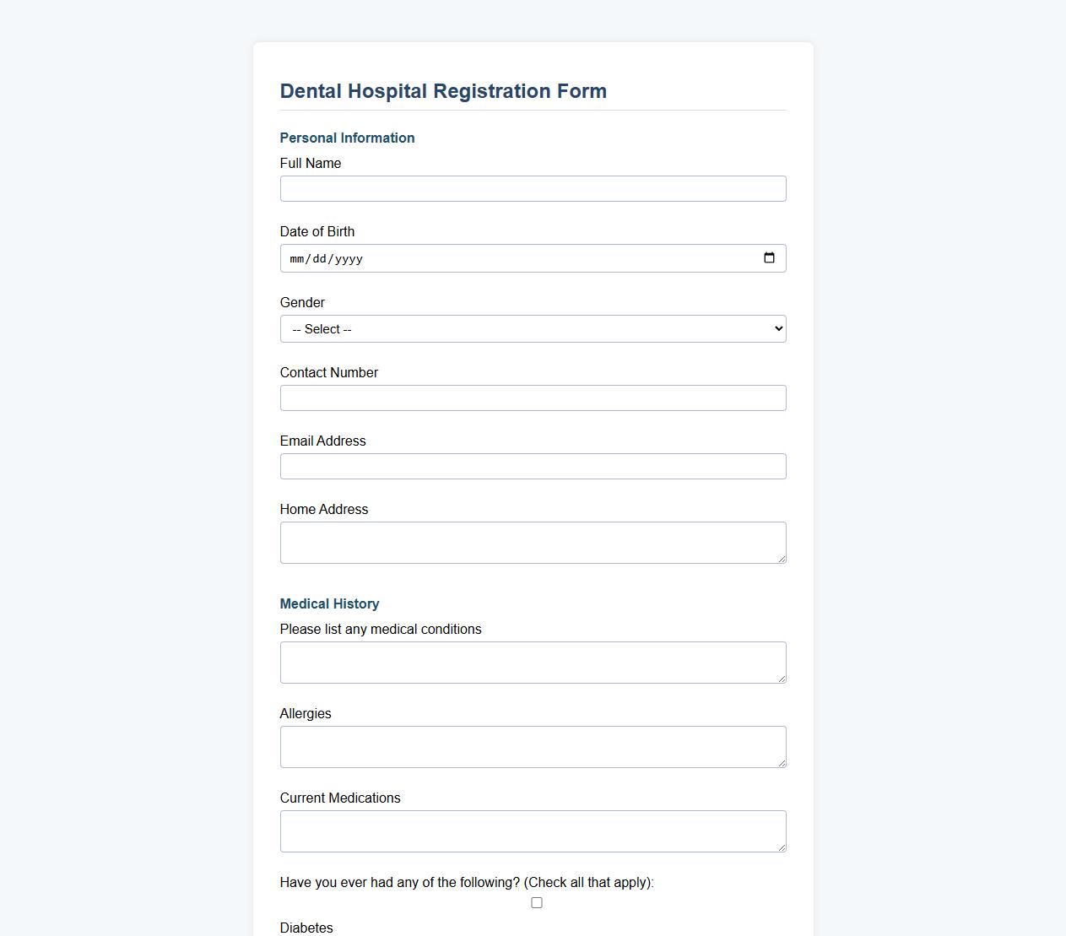The image size is (1066, 936).
Task: Click the Current Medications text area
Action: (533, 830)
